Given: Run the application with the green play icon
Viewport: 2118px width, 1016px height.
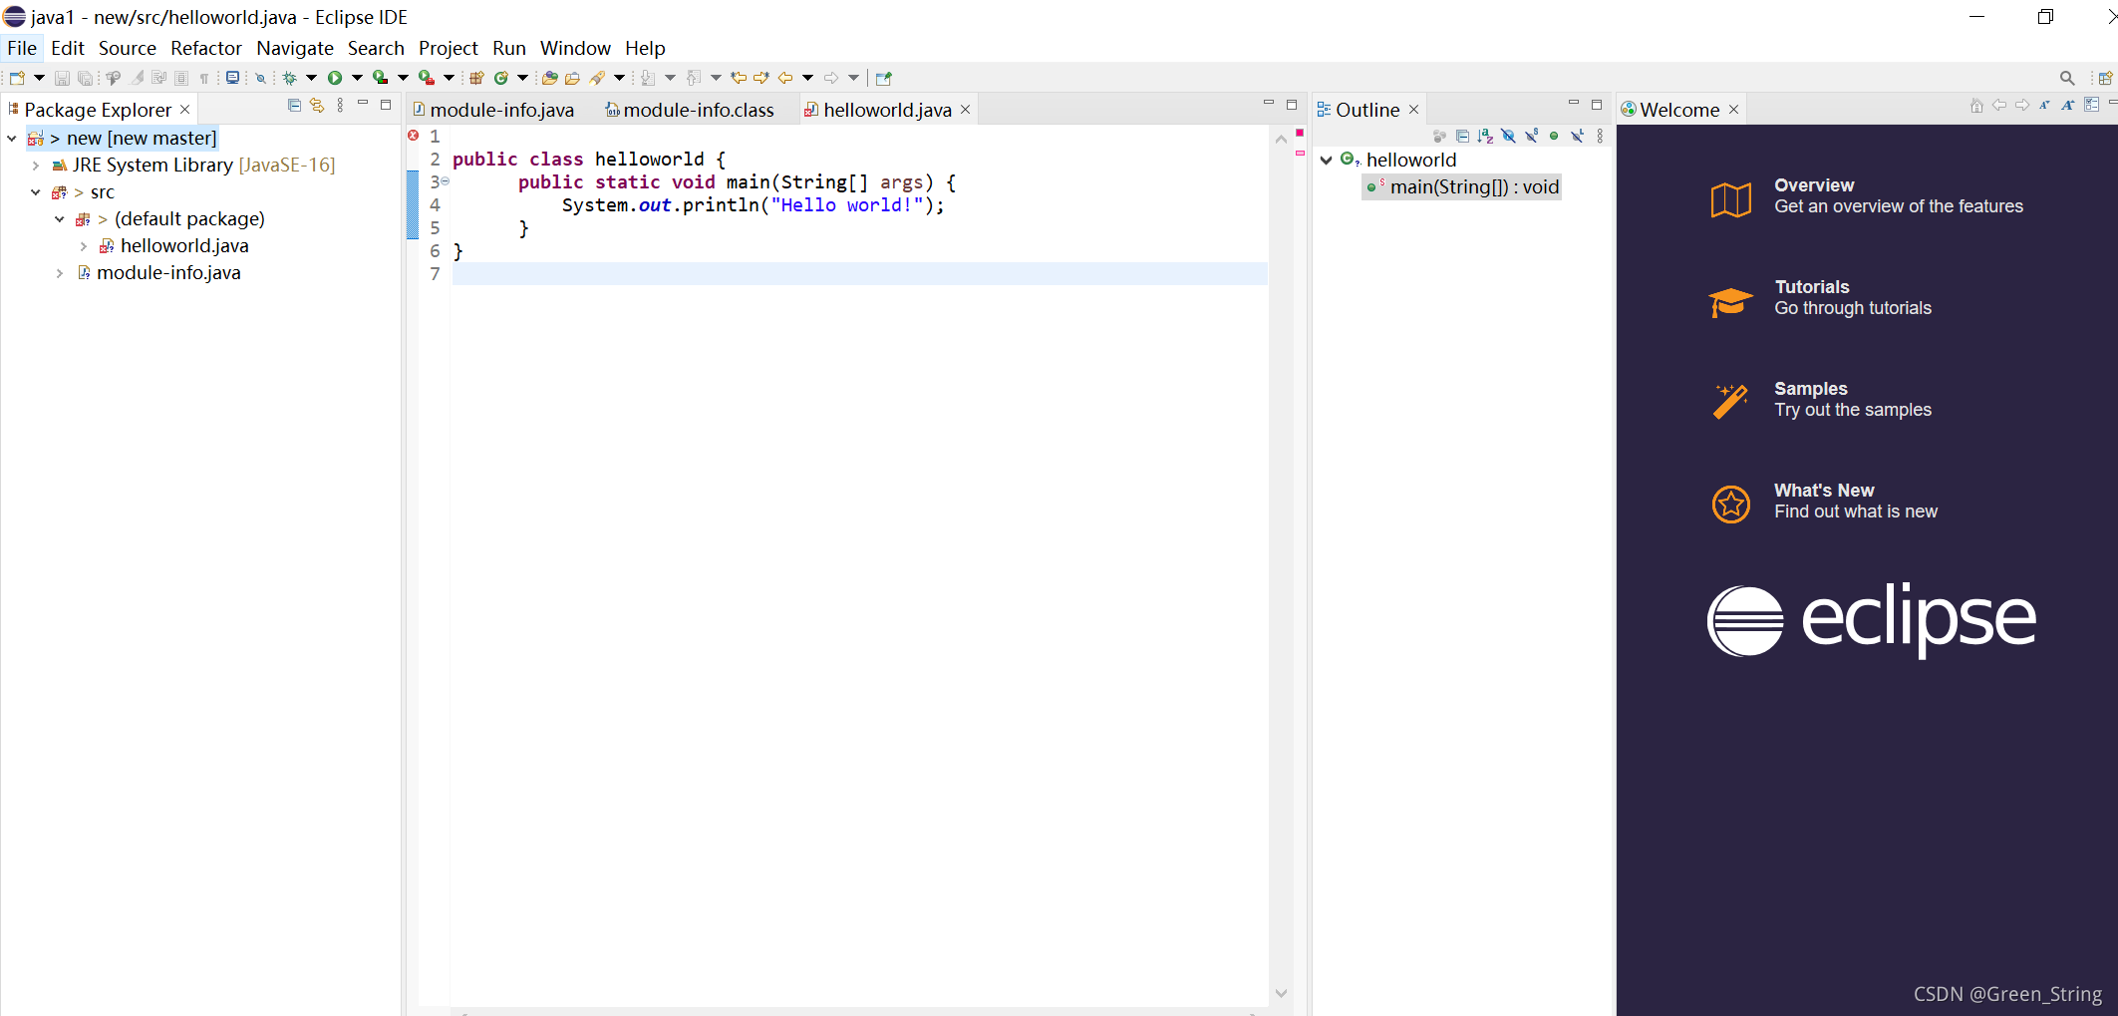Looking at the screenshot, I should point(336,77).
